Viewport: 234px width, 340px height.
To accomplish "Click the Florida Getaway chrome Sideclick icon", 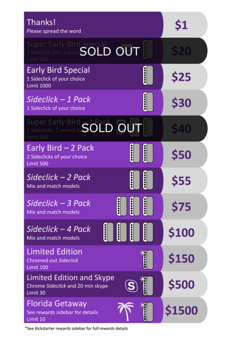I will pyautogui.click(x=147, y=311).
